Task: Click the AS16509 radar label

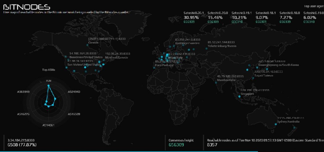Action: (x=74, y=114)
